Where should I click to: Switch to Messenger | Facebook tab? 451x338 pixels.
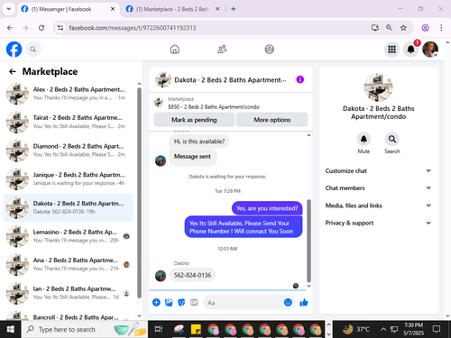(x=69, y=9)
